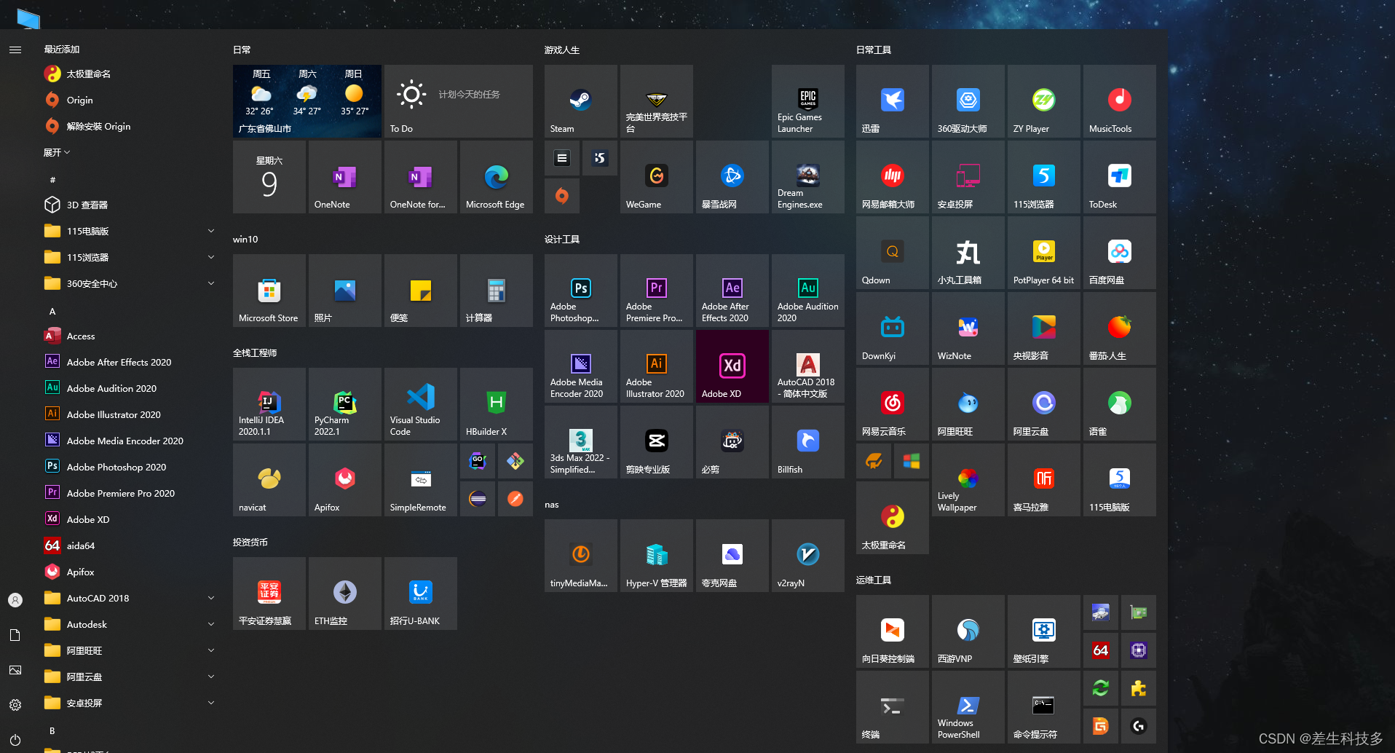Launch ToDesk tile
This screenshot has width=1395, height=753.
coord(1119,177)
